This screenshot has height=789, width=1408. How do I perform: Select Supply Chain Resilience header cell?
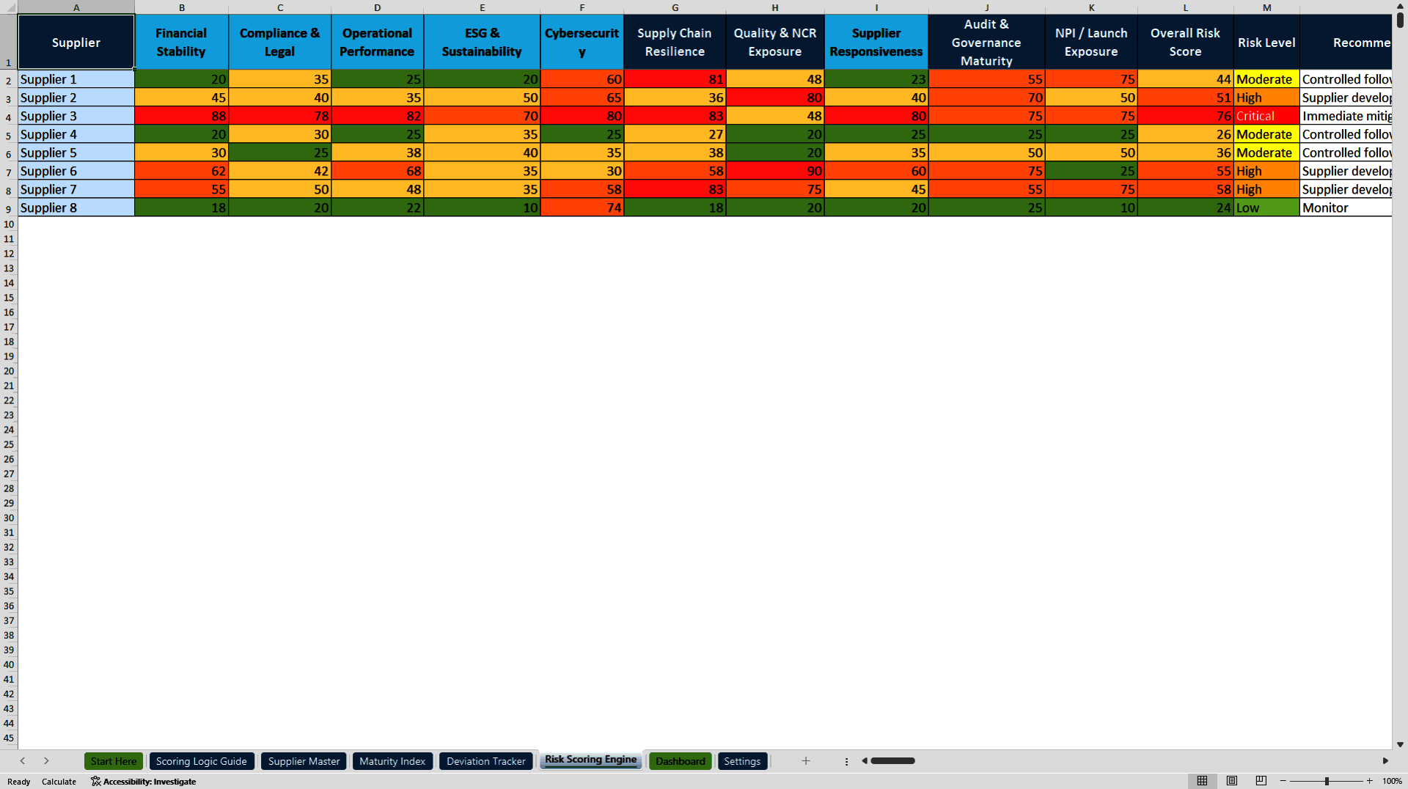[x=675, y=43]
